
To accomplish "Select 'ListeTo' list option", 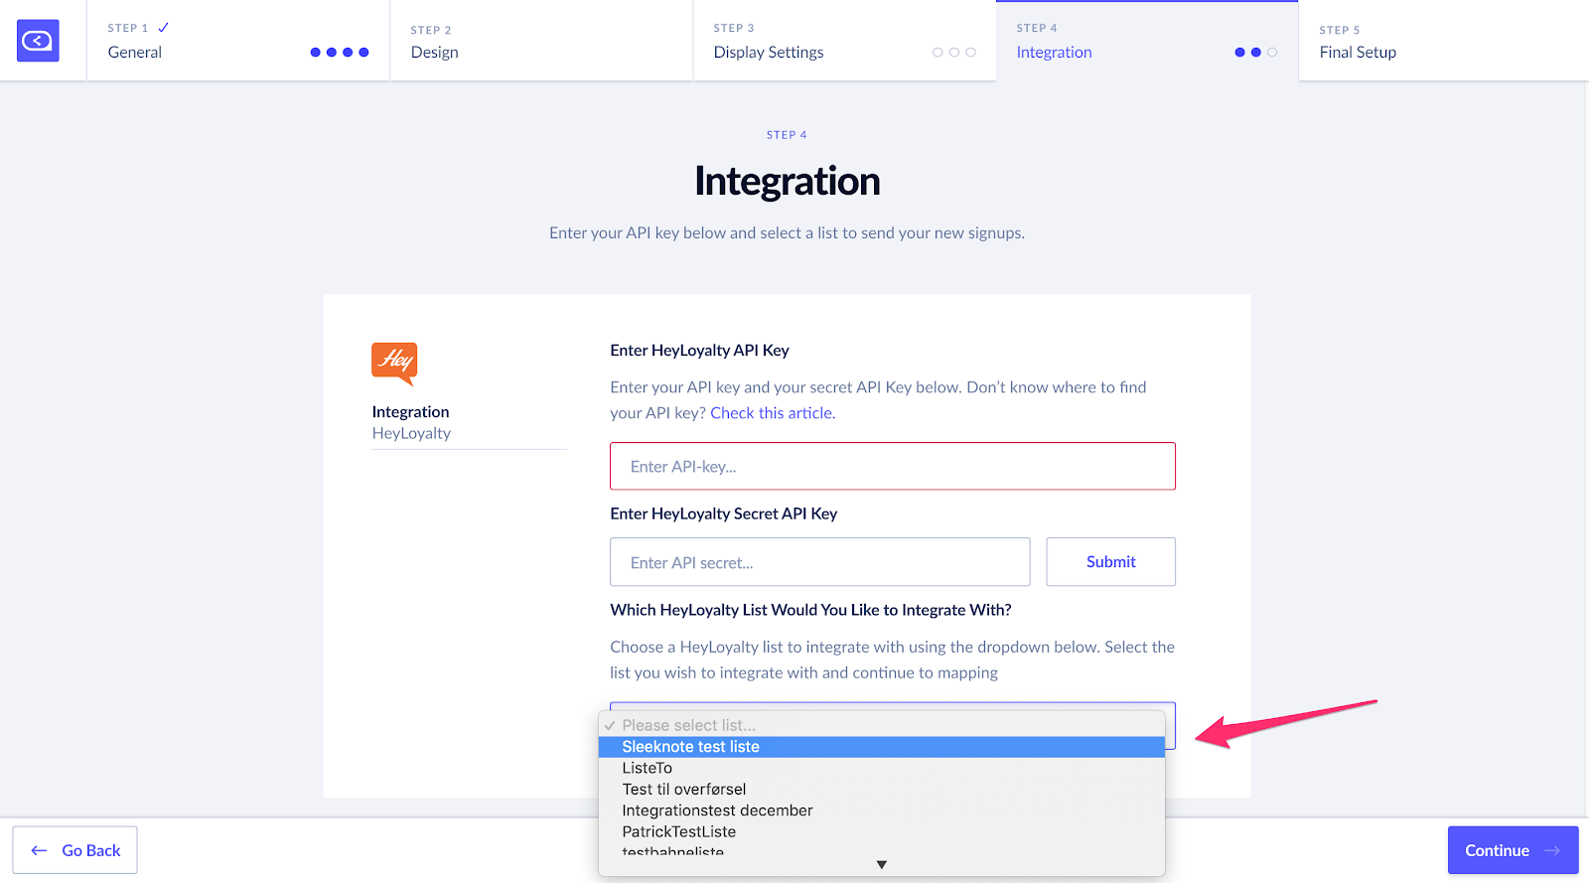I will point(882,768).
